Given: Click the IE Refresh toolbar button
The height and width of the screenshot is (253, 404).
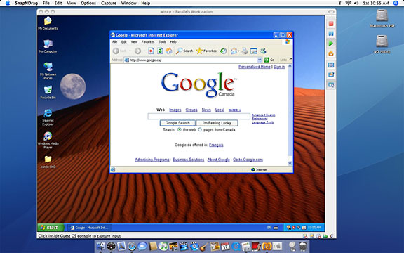Looking at the screenshot, I should pyautogui.click(x=160, y=51).
